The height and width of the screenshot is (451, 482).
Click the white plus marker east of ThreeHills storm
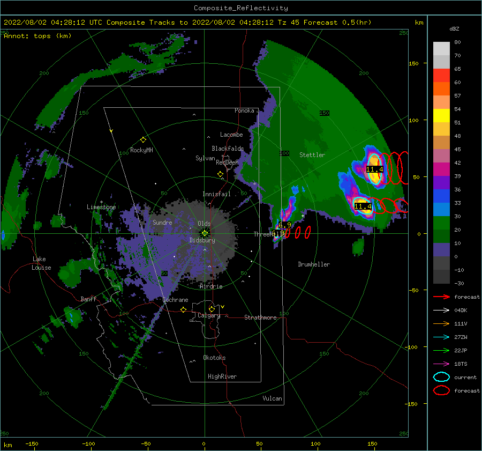pos(303,216)
